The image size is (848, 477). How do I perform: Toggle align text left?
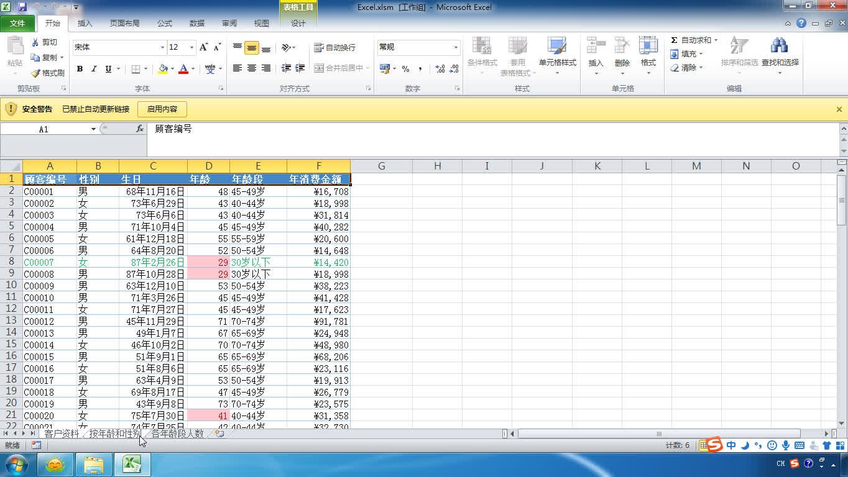(237, 68)
